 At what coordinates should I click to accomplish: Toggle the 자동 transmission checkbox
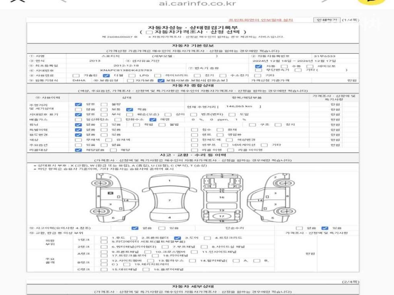pyautogui.click(x=258, y=66)
